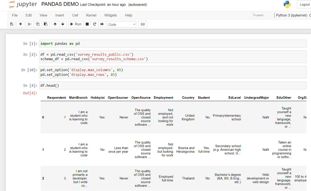Select the pd.read_csv code cell

click(173, 57)
